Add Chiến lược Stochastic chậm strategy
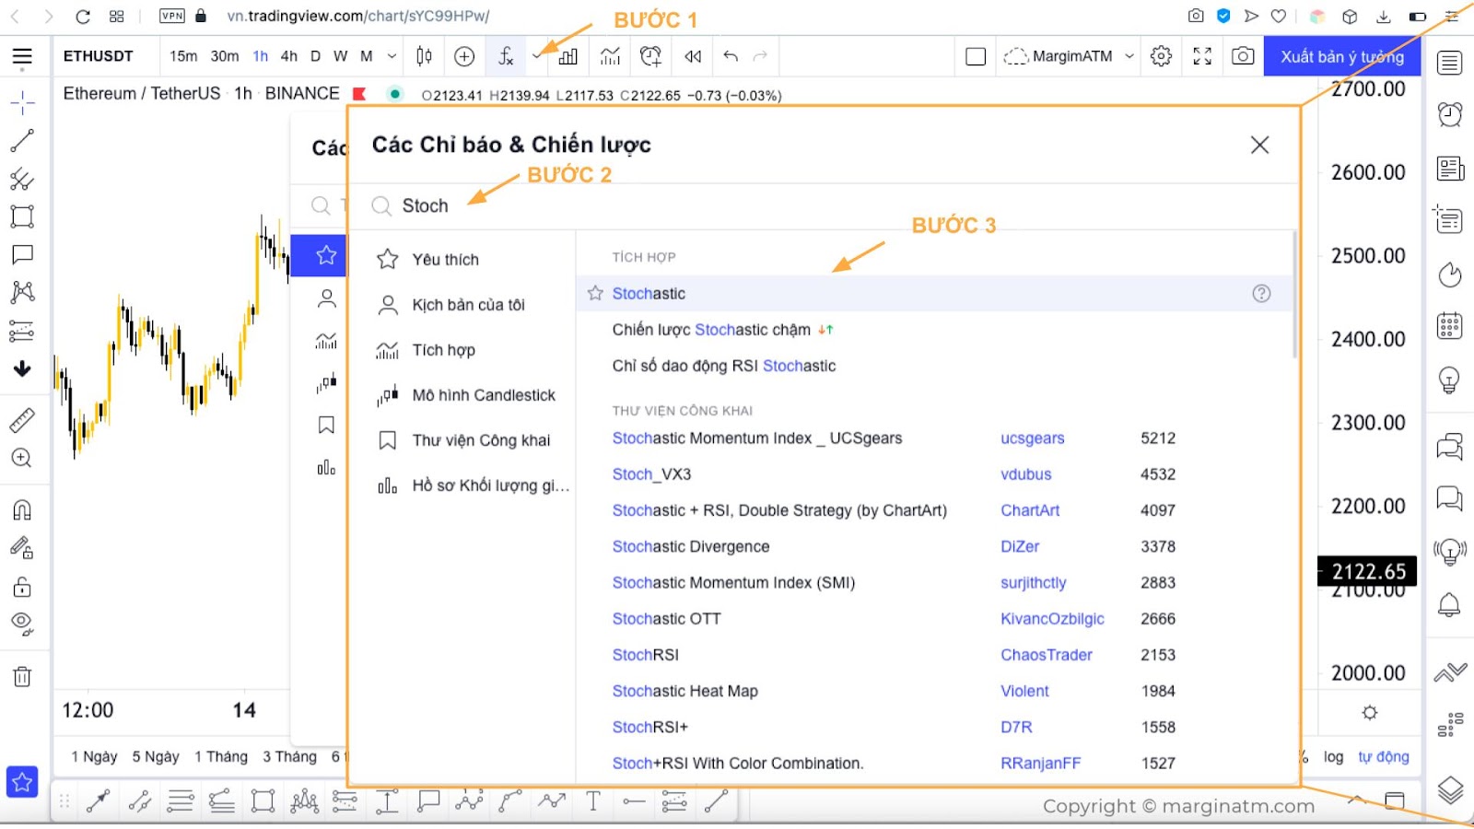 [933, 330]
